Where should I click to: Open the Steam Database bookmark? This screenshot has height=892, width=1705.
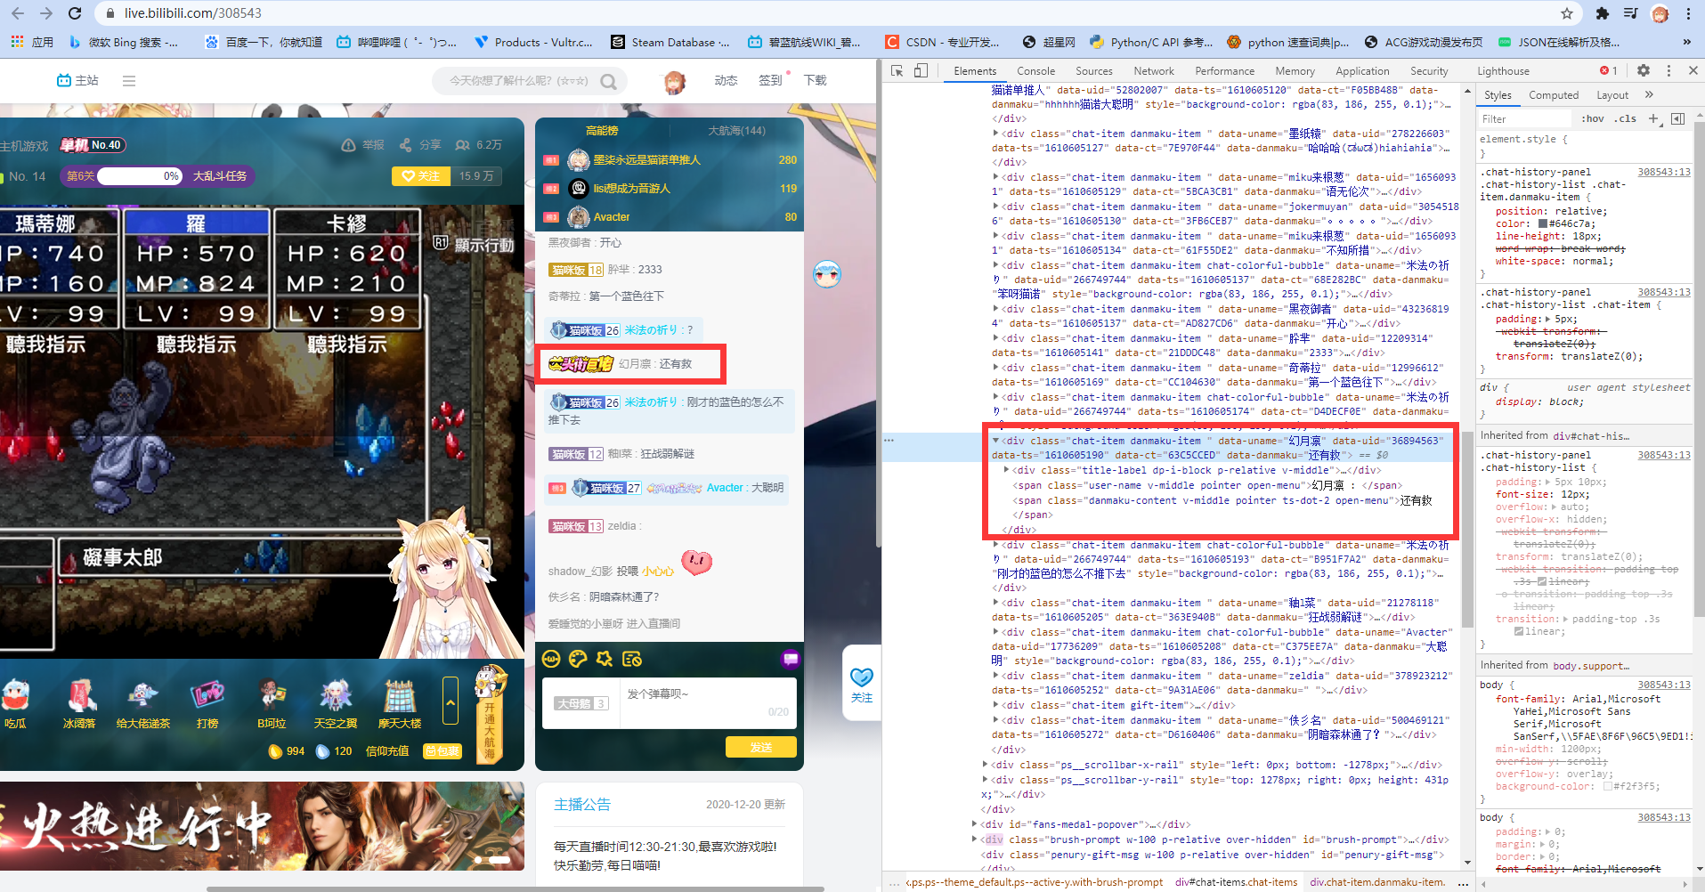coord(670,42)
